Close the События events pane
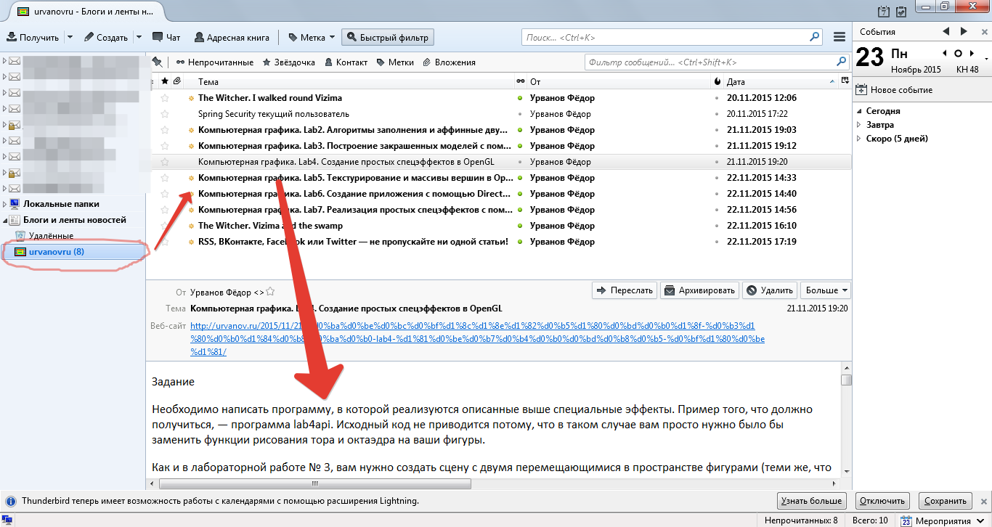 (x=984, y=32)
